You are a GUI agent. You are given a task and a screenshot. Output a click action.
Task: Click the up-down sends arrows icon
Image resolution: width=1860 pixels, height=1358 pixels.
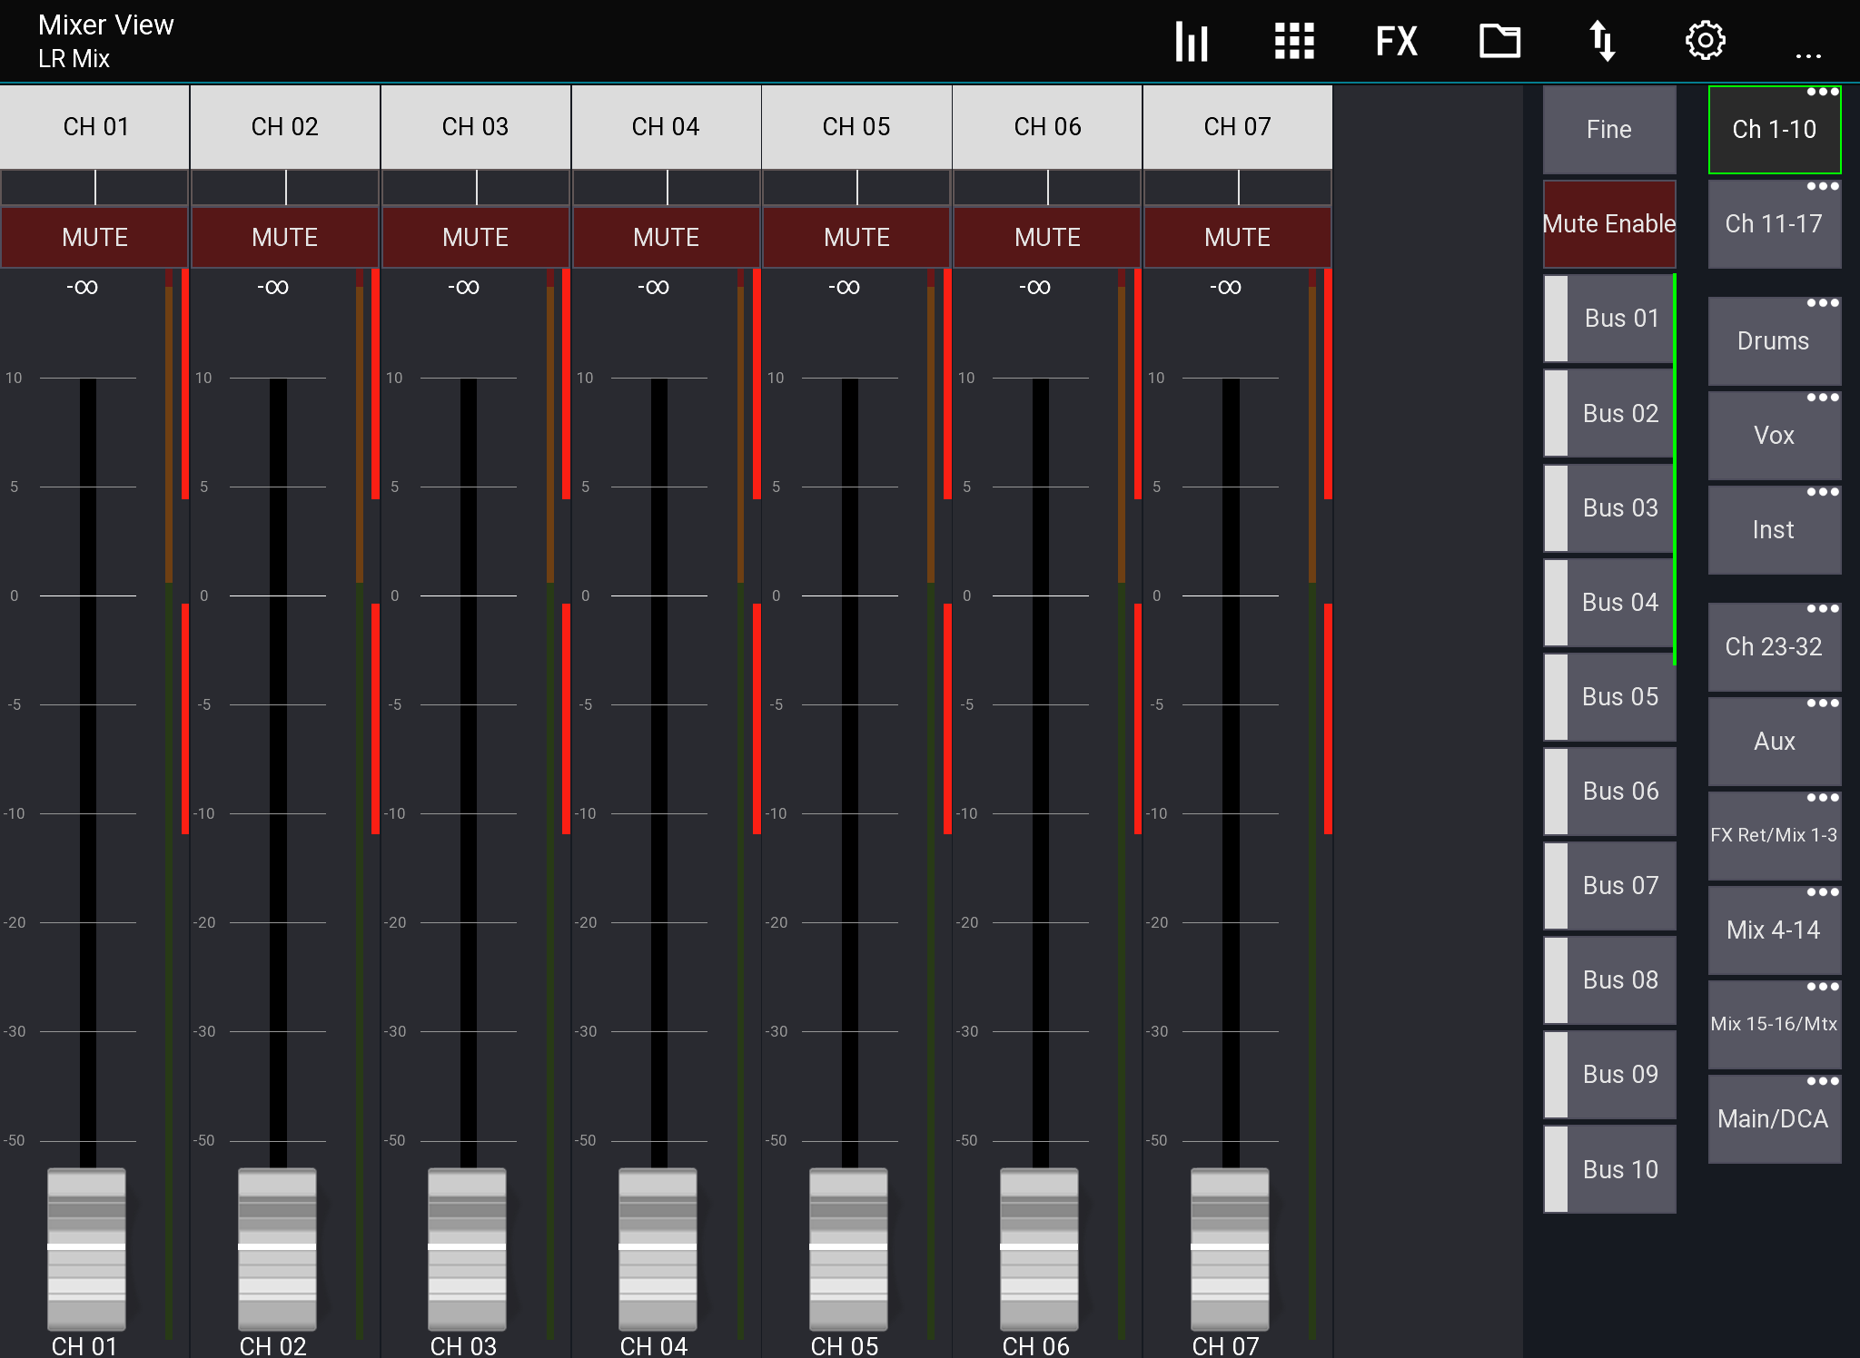point(1602,42)
